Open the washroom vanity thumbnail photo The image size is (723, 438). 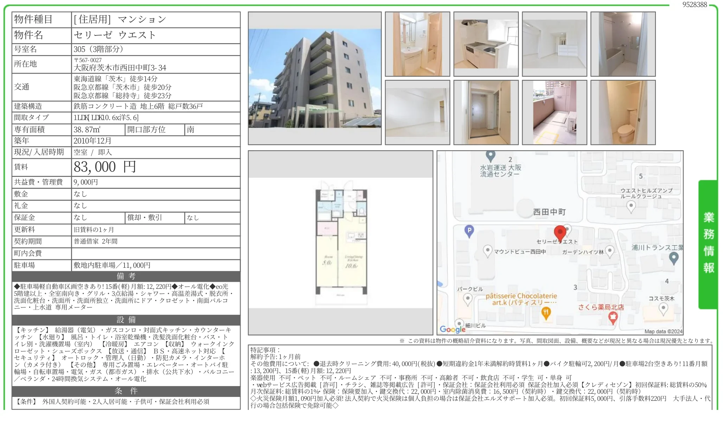tap(417, 44)
